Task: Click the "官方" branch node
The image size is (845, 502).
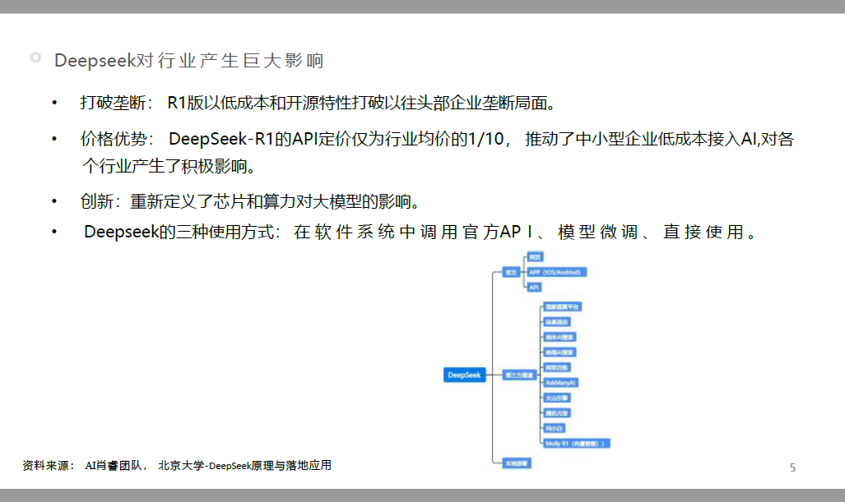Action: tap(510, 272)
